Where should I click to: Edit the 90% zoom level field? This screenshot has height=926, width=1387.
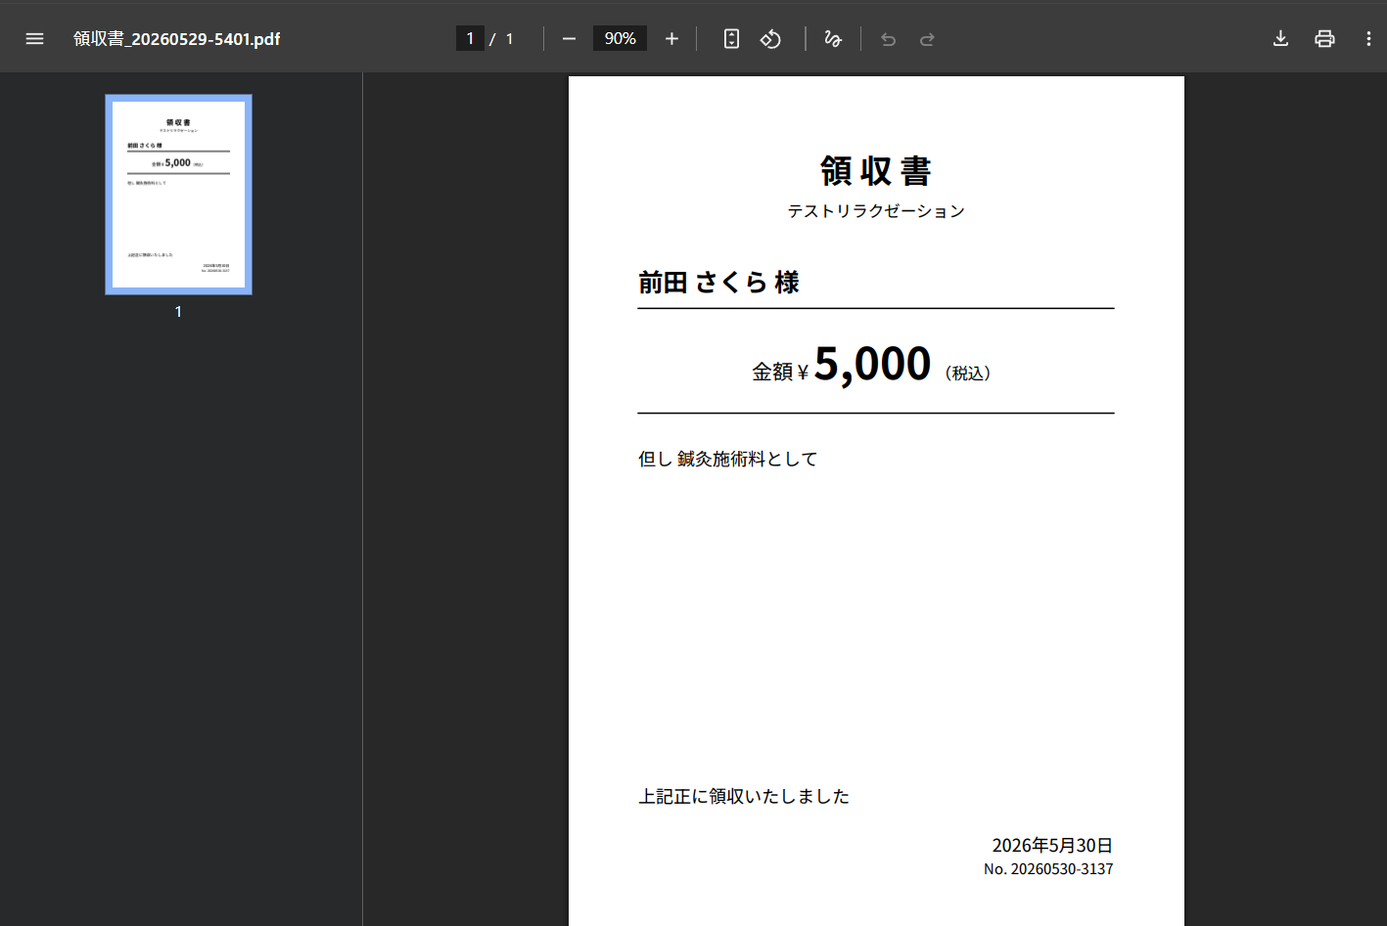click(x=620, y=38)
